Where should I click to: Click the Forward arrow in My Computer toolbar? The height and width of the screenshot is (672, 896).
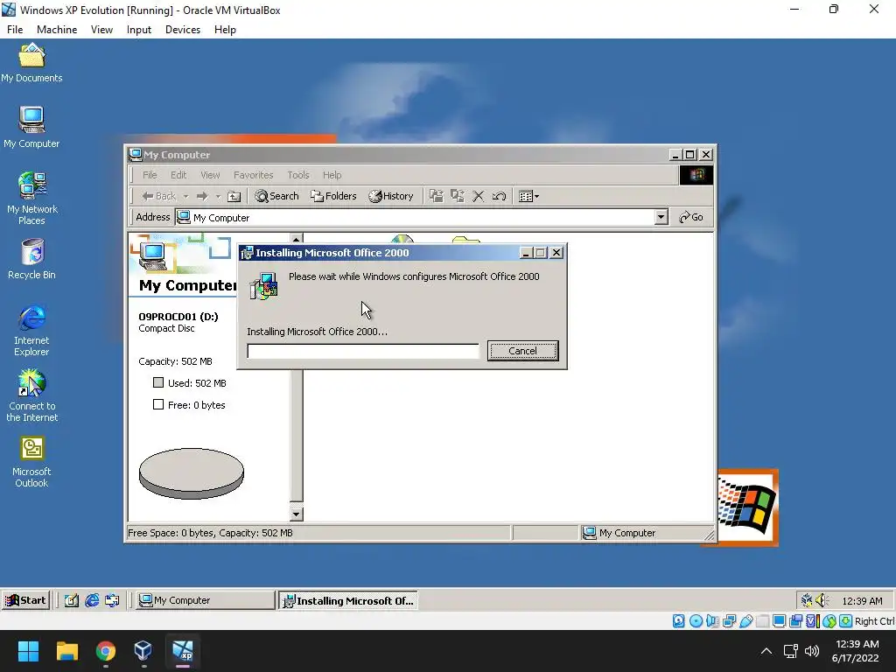(x=202, y=196)
